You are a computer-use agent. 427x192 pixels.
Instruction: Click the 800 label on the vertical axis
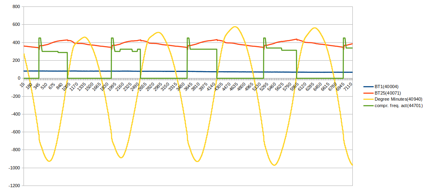[x=16, y=7]
